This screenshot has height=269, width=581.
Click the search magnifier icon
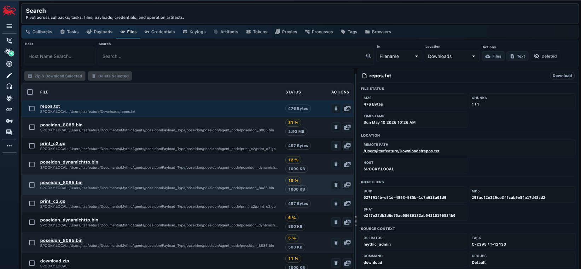tap(368, 56)
